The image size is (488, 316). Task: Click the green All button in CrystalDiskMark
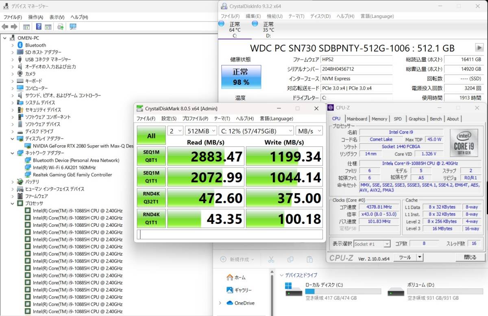pos(151,135)
